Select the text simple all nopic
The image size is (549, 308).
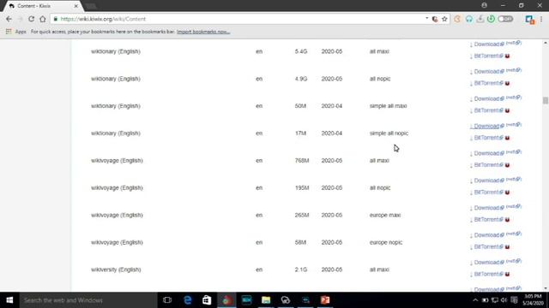[389, 133]
